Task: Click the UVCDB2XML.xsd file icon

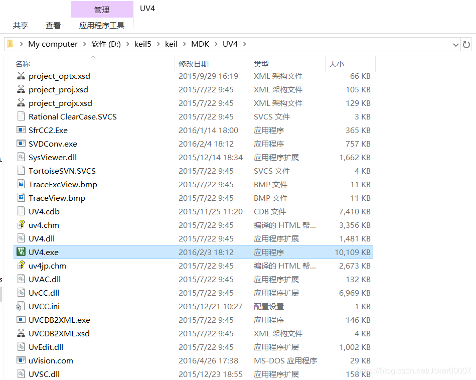Action: click(21, 333)
